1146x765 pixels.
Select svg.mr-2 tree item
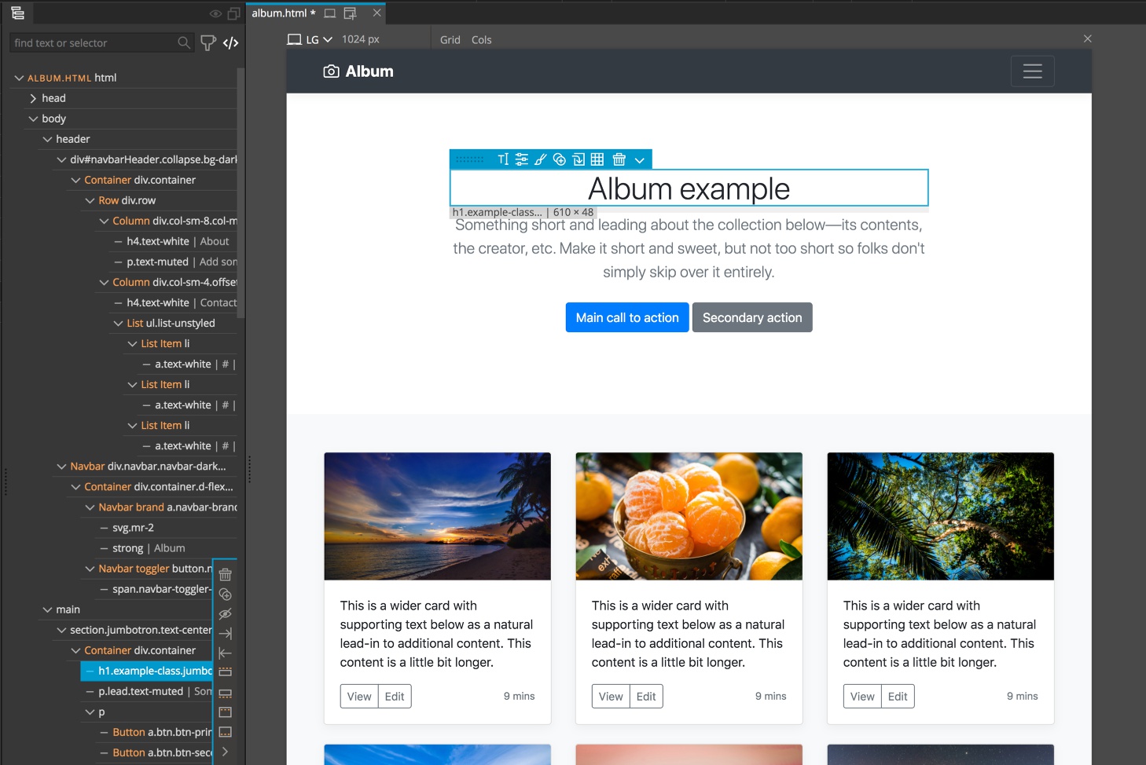133,528
